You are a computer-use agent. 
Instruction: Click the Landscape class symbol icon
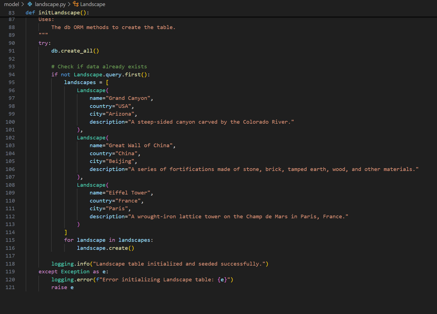pyautogui.click(x=76, y=4)
